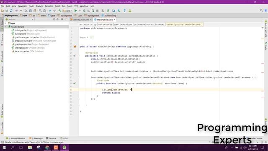Click the Copy toolbar icon
Viewport: 268px width, 151px height.
31,10
